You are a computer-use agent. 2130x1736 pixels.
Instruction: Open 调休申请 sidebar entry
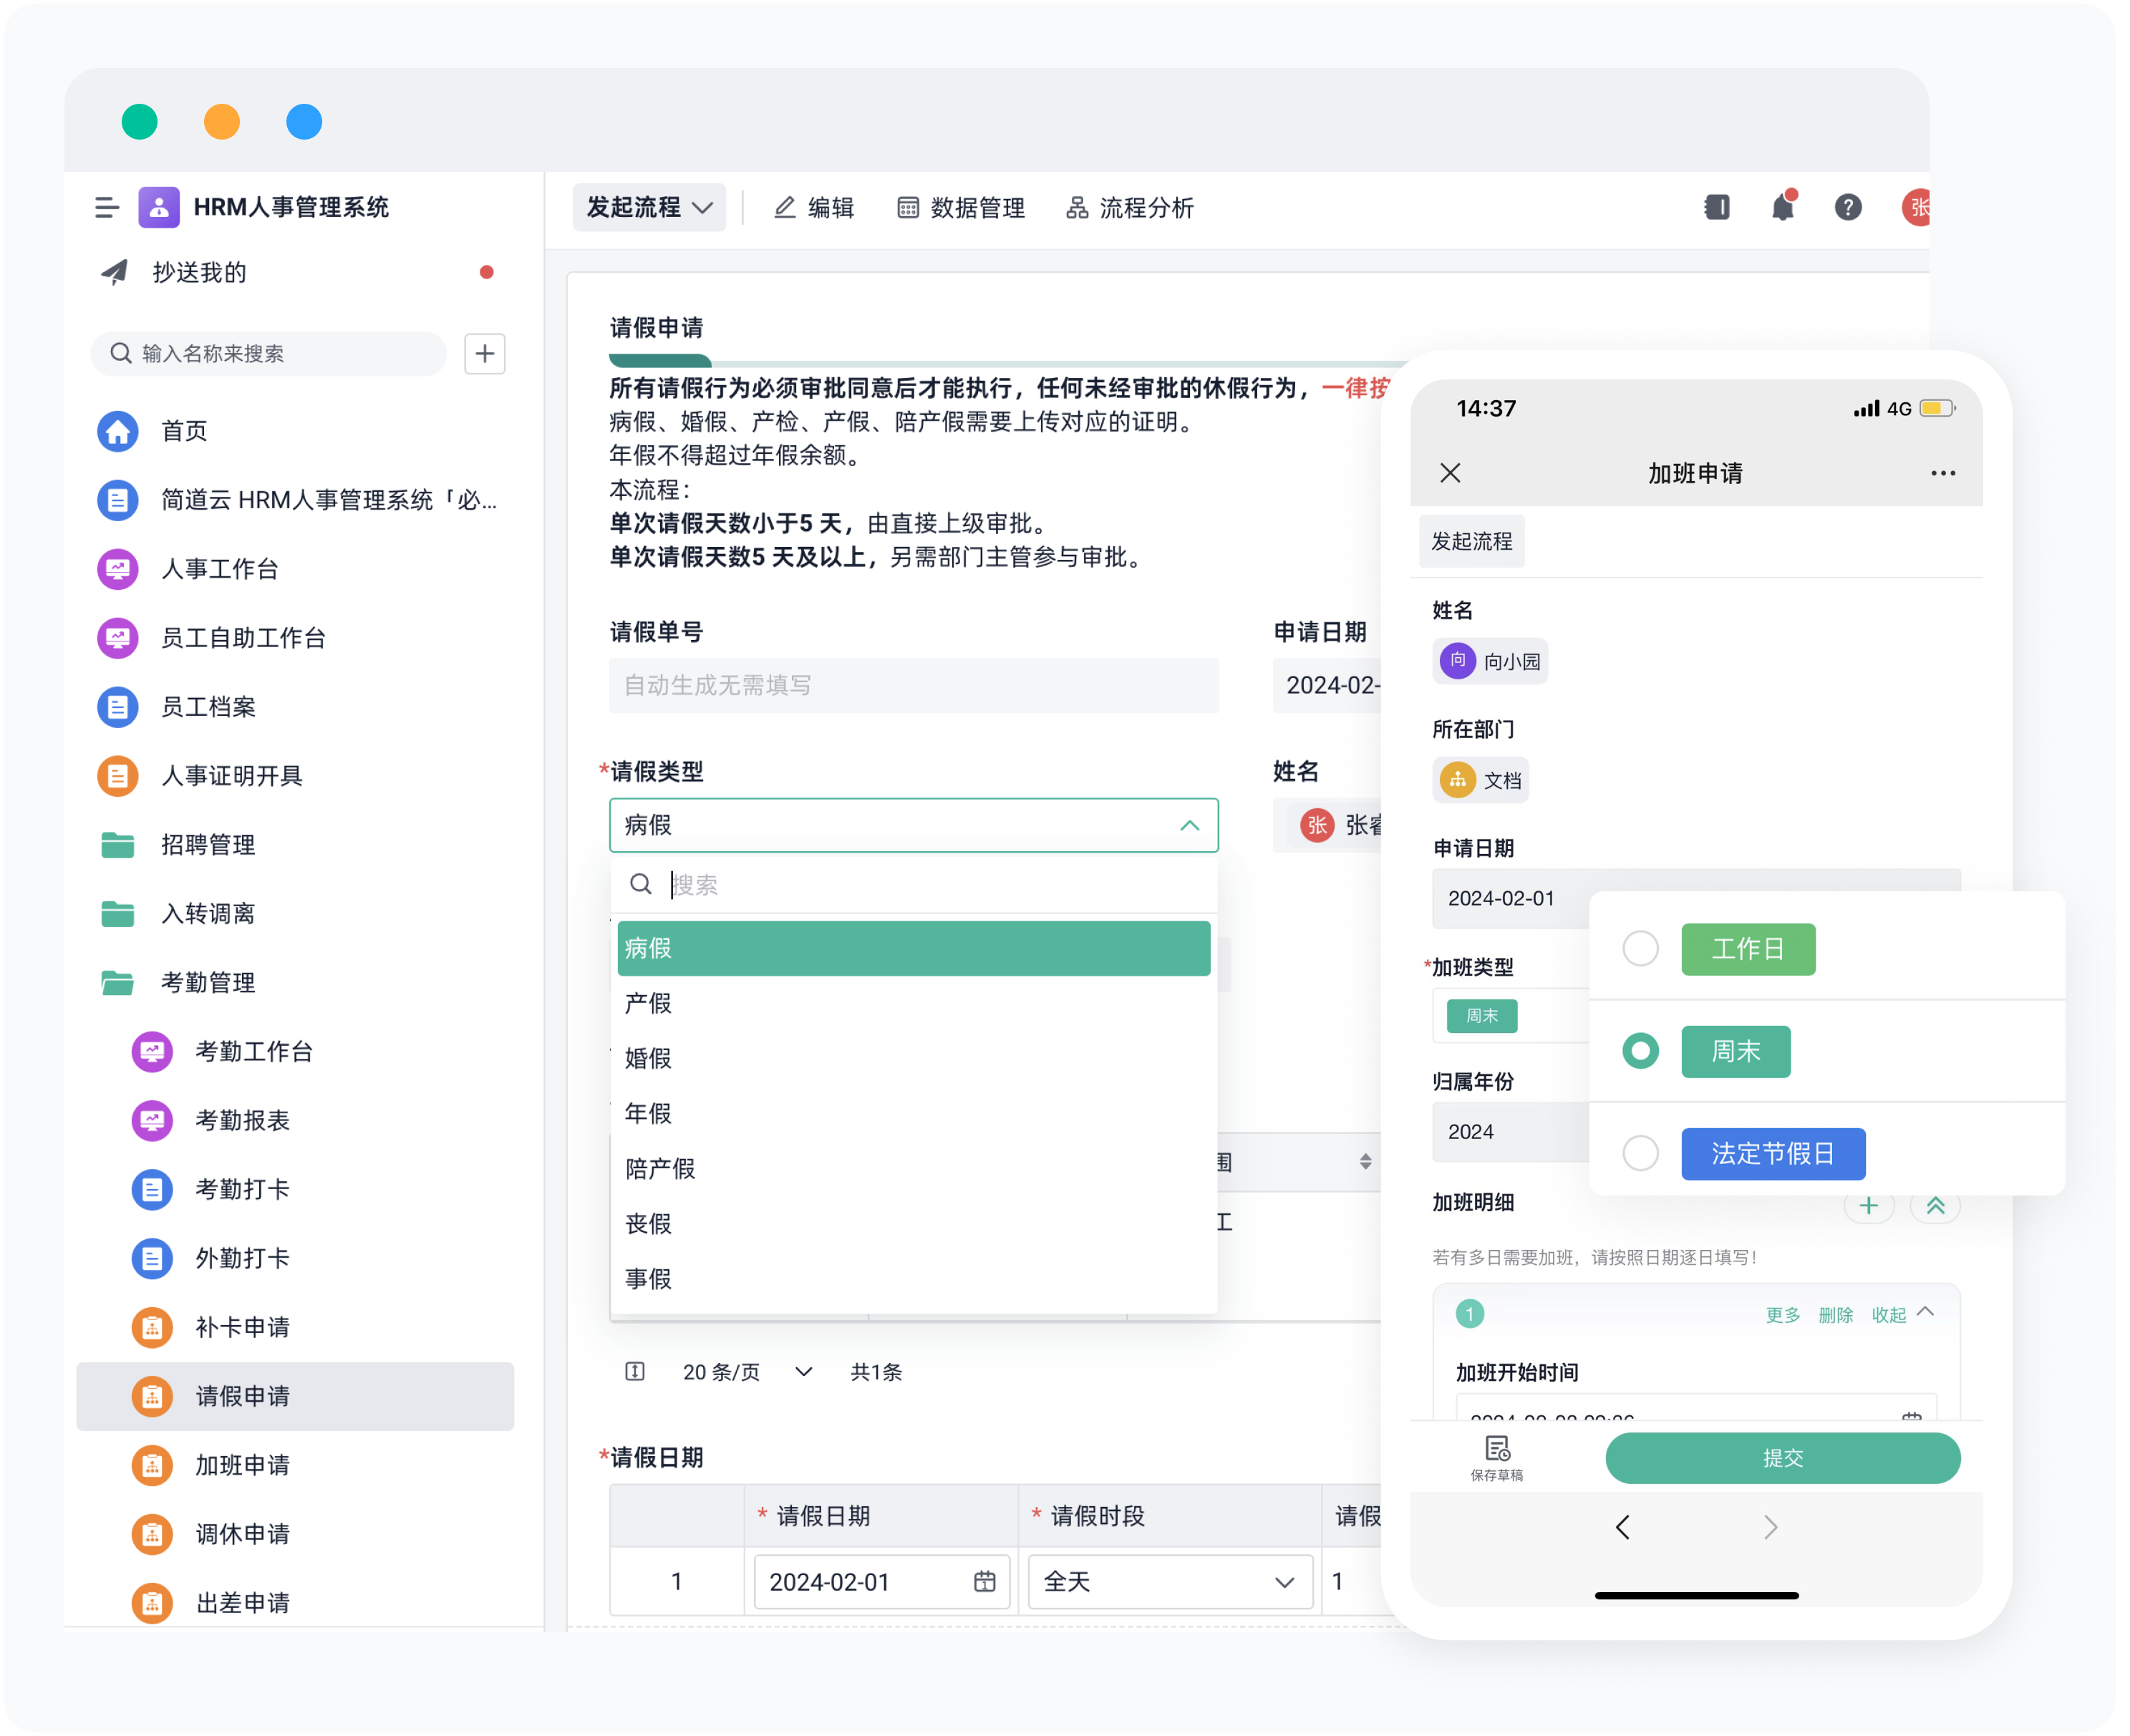(241, 1534)
